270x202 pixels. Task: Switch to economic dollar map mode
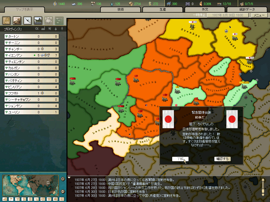[x=24, y=199]
